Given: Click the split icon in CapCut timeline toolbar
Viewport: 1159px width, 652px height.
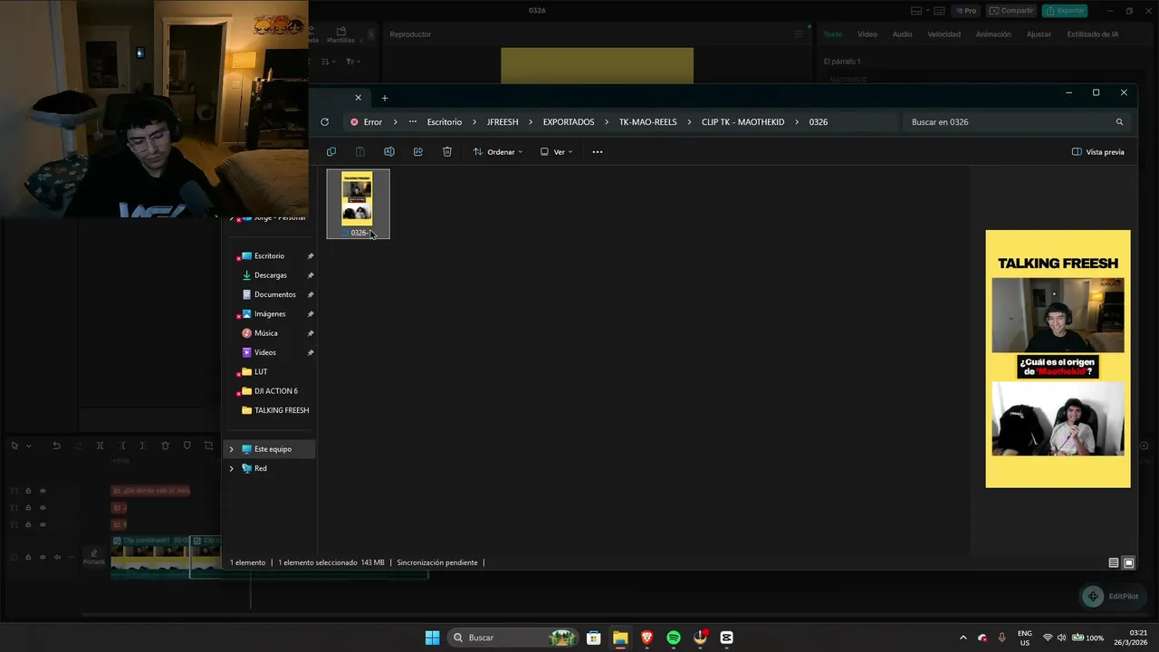Looking at the screenshot, I should tap(100, 446).
